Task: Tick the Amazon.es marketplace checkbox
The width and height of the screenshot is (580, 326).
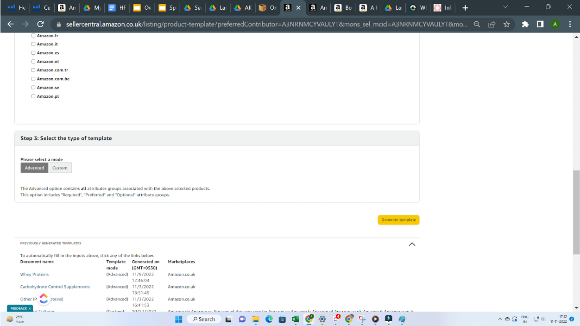Action: (33, 53)
